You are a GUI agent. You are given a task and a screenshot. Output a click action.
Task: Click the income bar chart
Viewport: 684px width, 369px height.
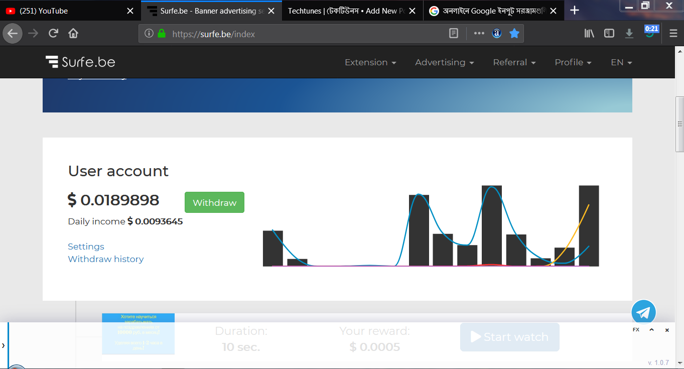[x=431, y=225]
